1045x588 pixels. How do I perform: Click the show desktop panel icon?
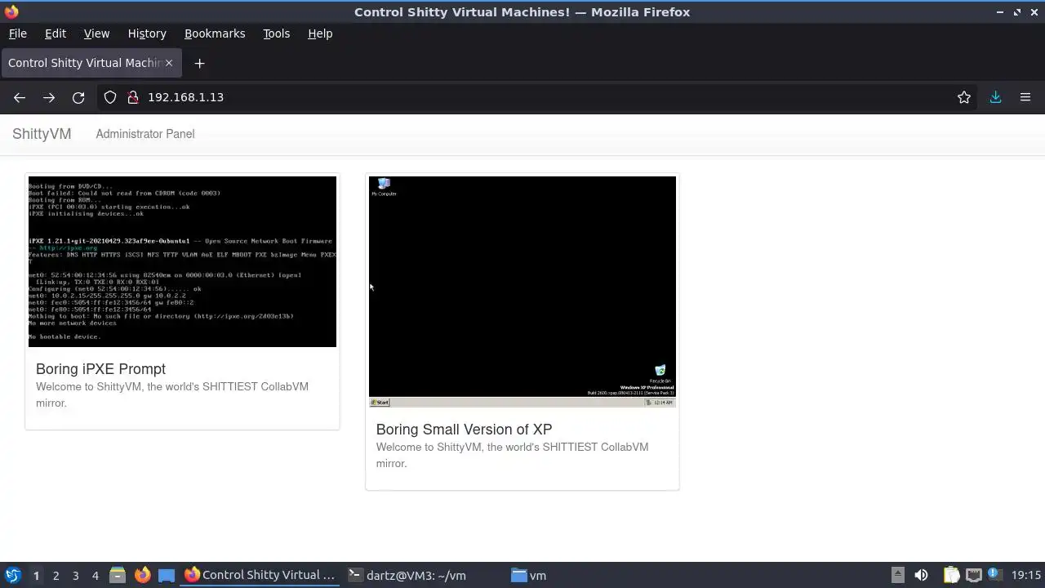pyautogui.click(x=167, y=575)
